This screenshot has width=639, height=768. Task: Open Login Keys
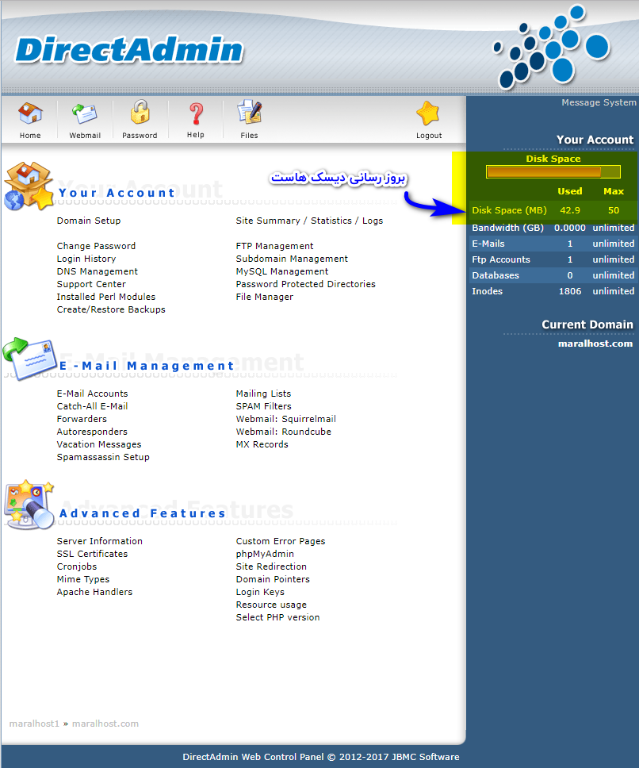pyautogui.click(x=260, y=592)
